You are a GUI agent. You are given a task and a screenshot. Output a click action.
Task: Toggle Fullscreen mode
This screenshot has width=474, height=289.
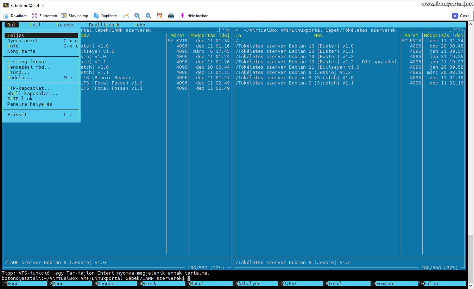(x=45, y=16)
